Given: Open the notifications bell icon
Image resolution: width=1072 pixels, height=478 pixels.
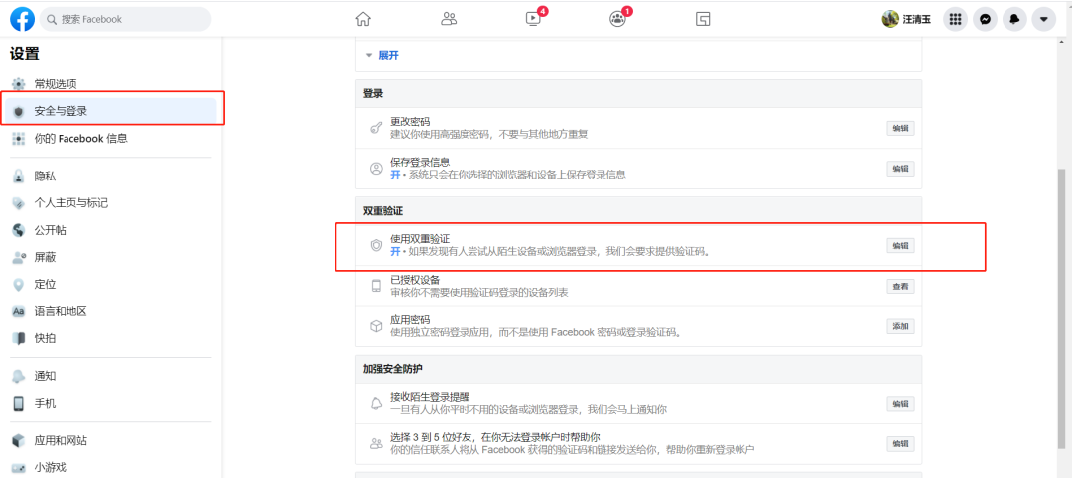Looking at the screenshot, I should point(1014,19).
